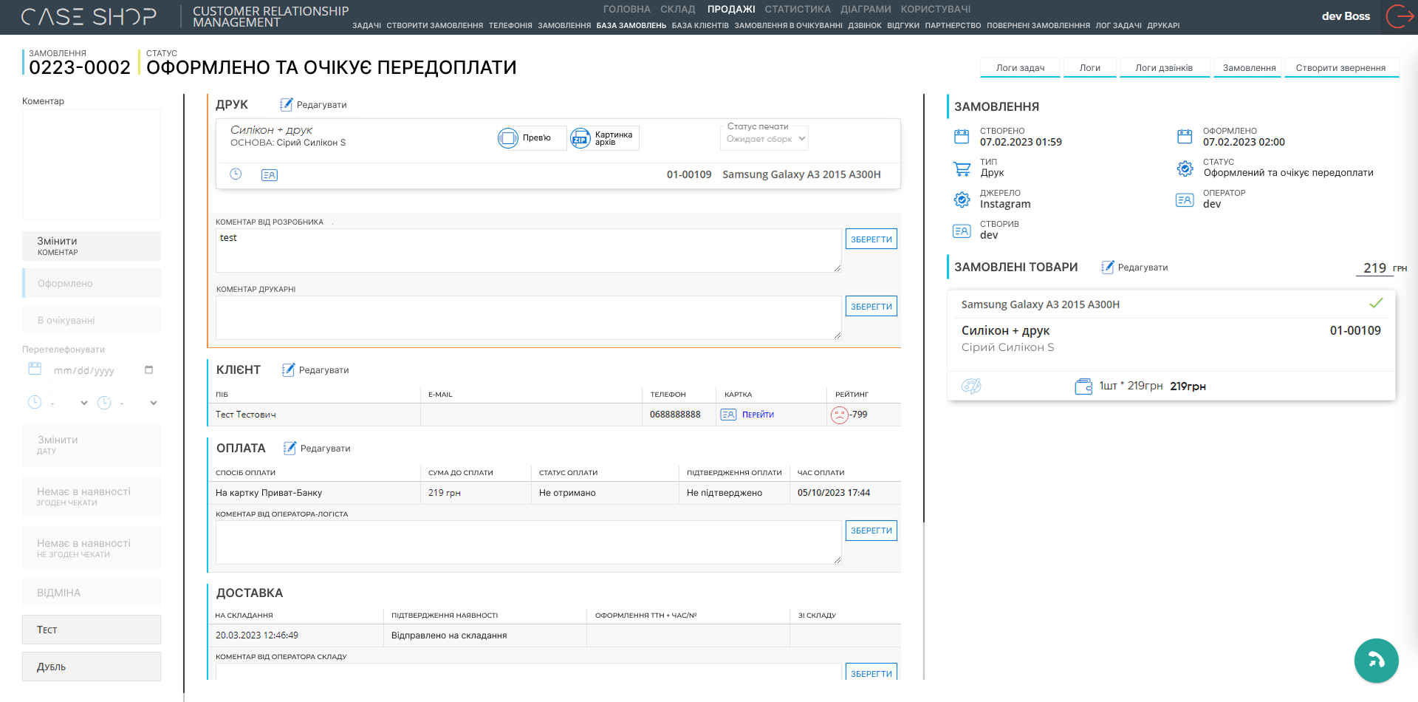Click the logout icon in header

(x=1400, y=16)
